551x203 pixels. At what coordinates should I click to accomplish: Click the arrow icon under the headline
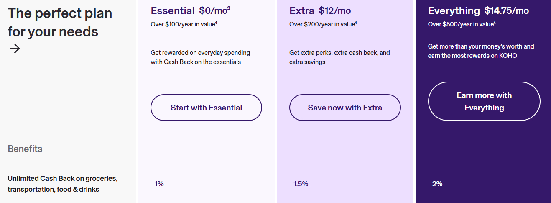(15, 49)
